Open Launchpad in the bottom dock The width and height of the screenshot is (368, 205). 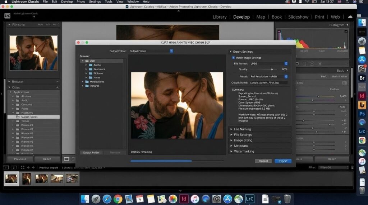(x=96, y=199)
